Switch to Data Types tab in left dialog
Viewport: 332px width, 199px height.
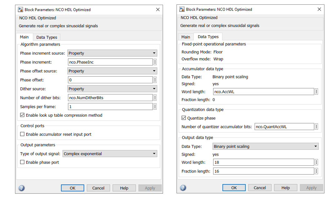pos(47,37)
